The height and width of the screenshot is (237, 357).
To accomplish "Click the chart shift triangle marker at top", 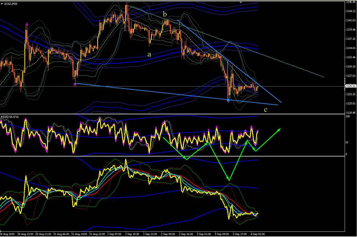I will [x=240, y=2].
